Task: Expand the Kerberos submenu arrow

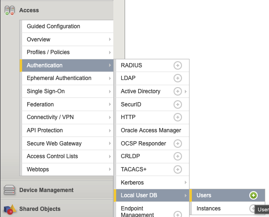Action: point(186,182)
